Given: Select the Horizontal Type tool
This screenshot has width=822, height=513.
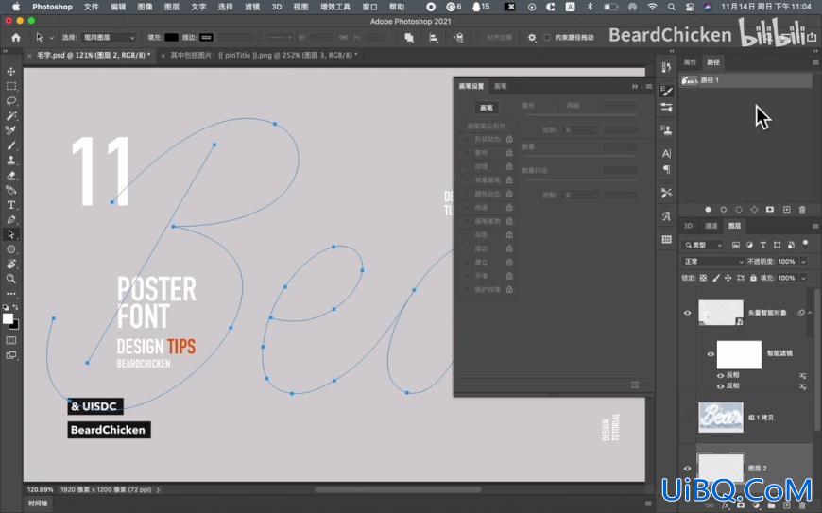Looking at the screenshot, I should (x=11, y=205).
